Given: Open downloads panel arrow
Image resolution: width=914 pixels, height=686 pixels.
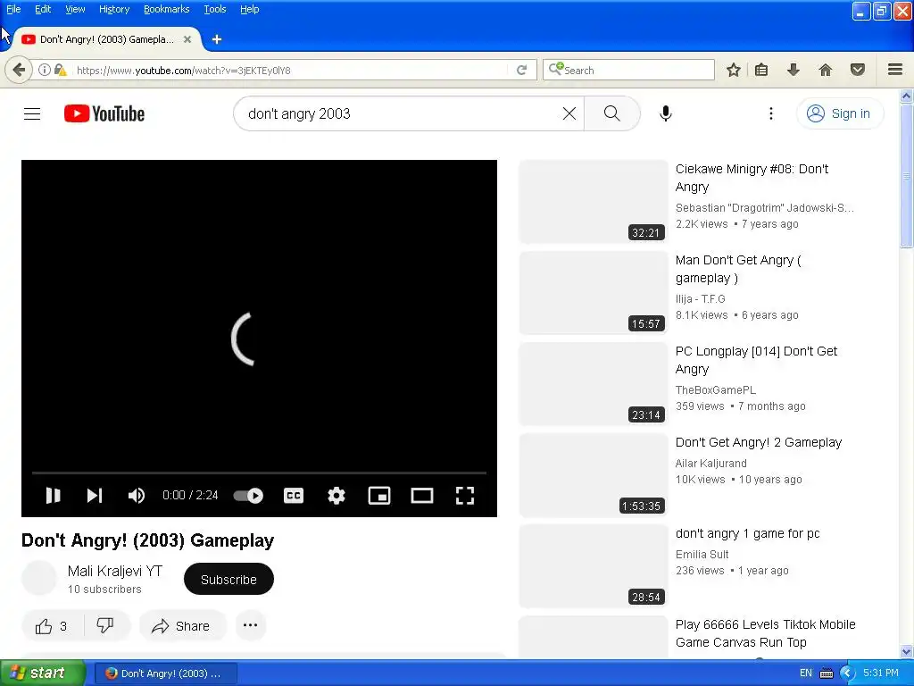Looking at the screenshot, I should tap(793, 70).
